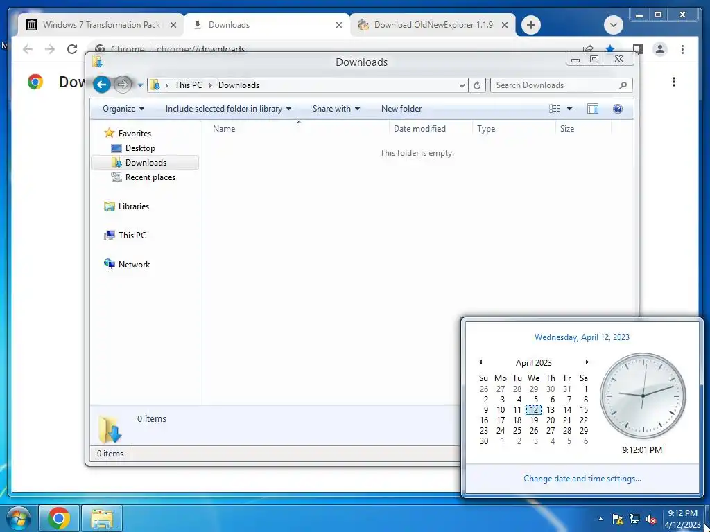The image size is (710, 532).
Task: Select April 20 in the calendar
Action: [x=551, y=420]
